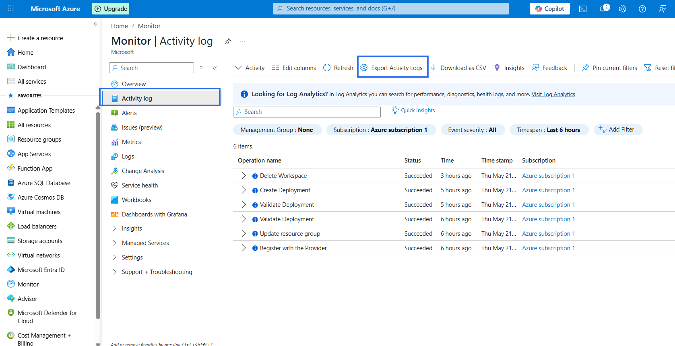675x346 pixels.
Task: Click the Refresh toolbar icon
Action: point(327,68)
